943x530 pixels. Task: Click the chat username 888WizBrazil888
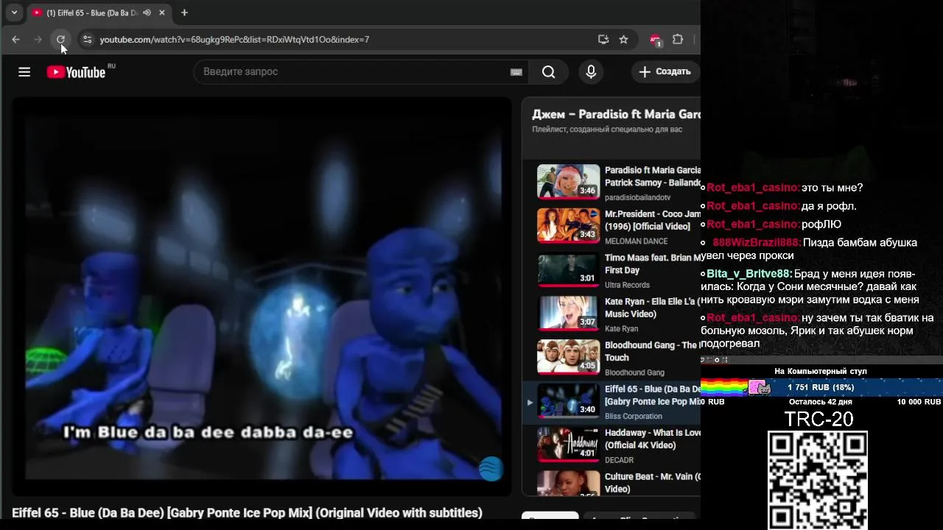click(757, 242)
